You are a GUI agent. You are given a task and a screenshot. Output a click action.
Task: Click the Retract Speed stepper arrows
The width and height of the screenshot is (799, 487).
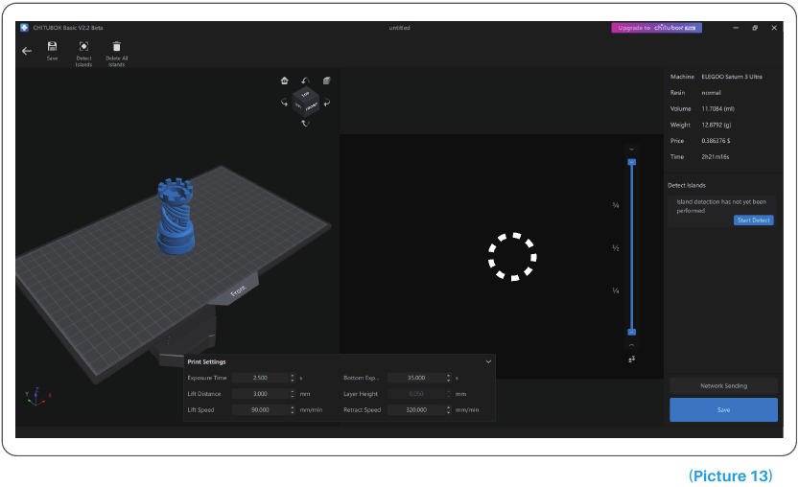[x=448, y=409]
